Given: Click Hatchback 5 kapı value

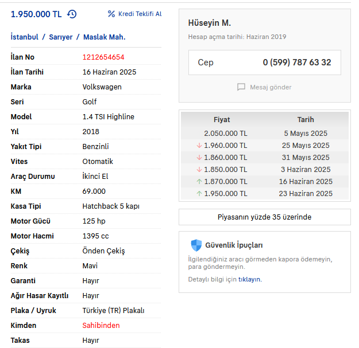Looking at the screenshot, I should pos(111,206).
